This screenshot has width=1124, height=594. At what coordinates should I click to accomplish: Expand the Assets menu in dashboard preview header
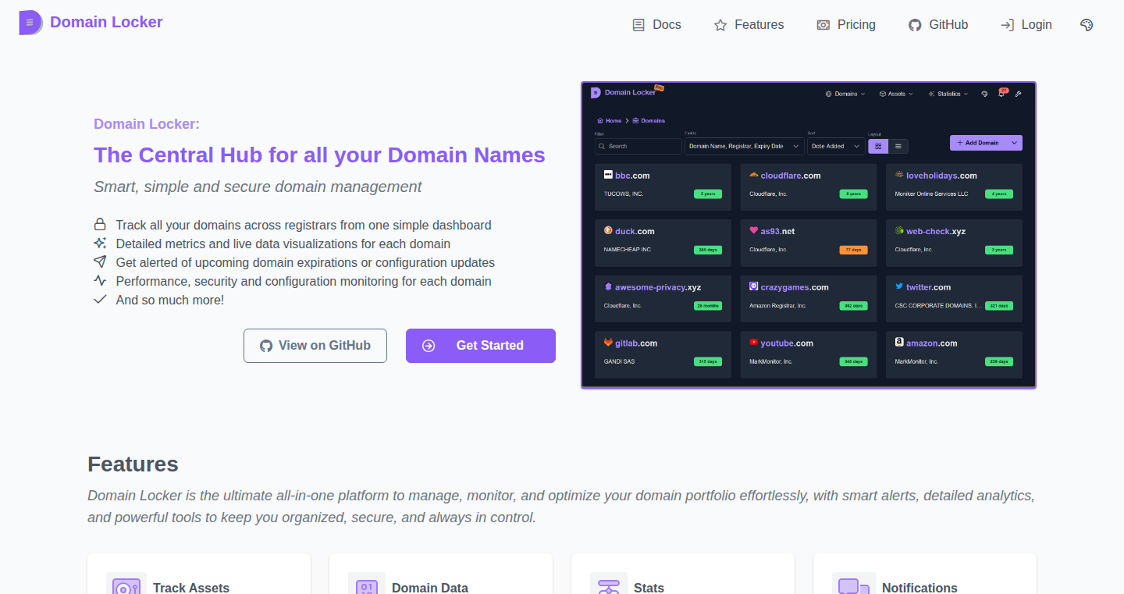pyautogui.click(x=897, y=94)
